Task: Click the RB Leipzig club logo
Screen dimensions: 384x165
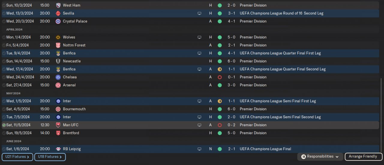Action: coord(58,149)
